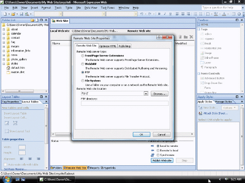Switch to Publishing tab in dialog

pos(124,46)
